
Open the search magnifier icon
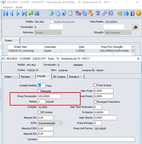(37, 14)
